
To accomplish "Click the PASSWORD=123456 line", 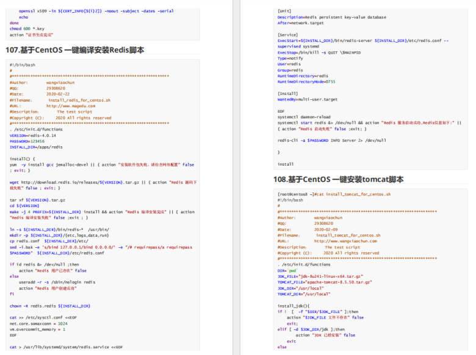I will [x=27, y=141].
